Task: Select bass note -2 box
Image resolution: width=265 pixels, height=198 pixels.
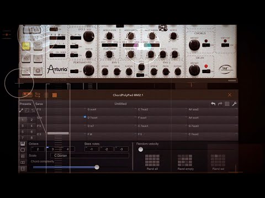Action: 107,149
